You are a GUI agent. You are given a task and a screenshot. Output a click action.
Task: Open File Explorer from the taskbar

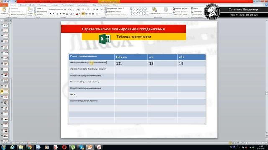pos(21,147)
